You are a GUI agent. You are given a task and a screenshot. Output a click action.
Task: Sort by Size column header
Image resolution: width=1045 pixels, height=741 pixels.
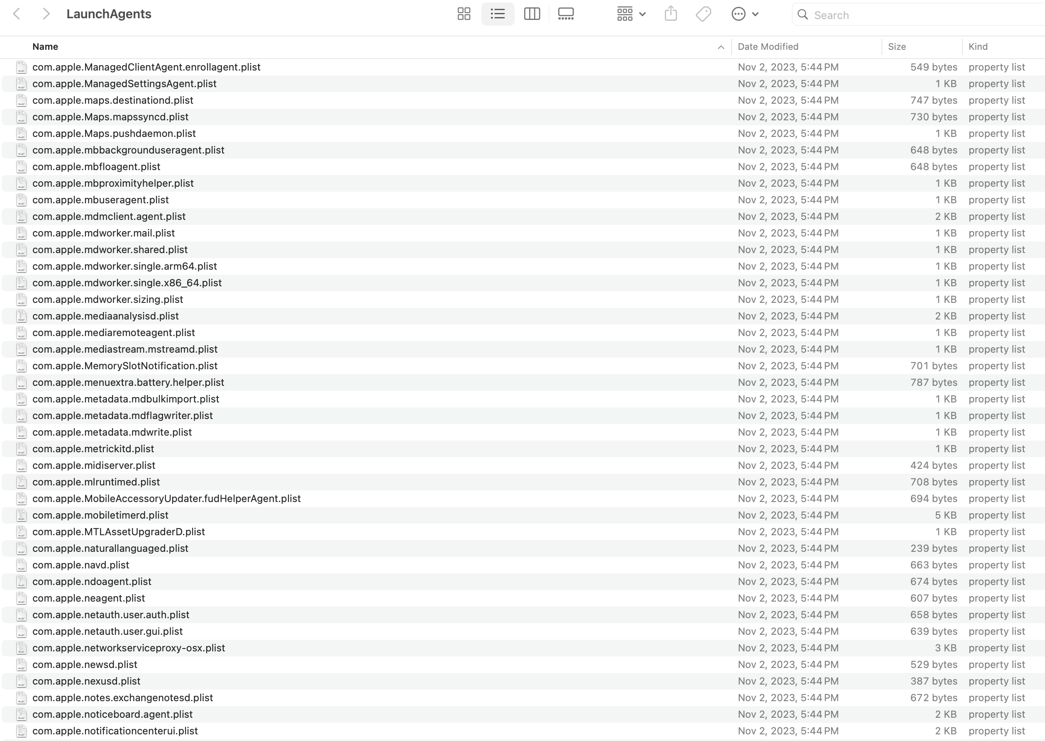(897, 46)
